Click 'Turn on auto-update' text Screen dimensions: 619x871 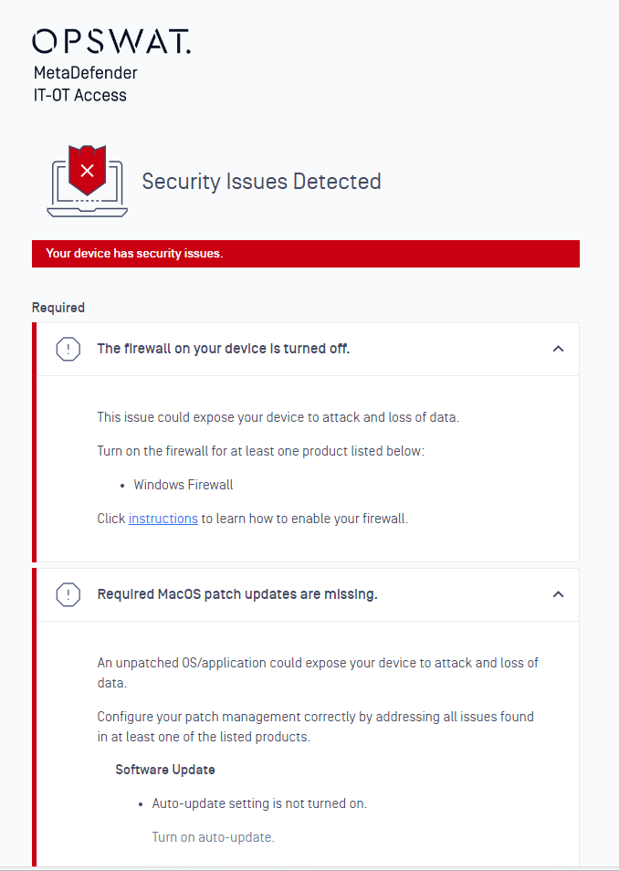click(x=214, y=837)
